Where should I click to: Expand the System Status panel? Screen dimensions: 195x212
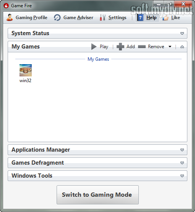coord(182,33)
